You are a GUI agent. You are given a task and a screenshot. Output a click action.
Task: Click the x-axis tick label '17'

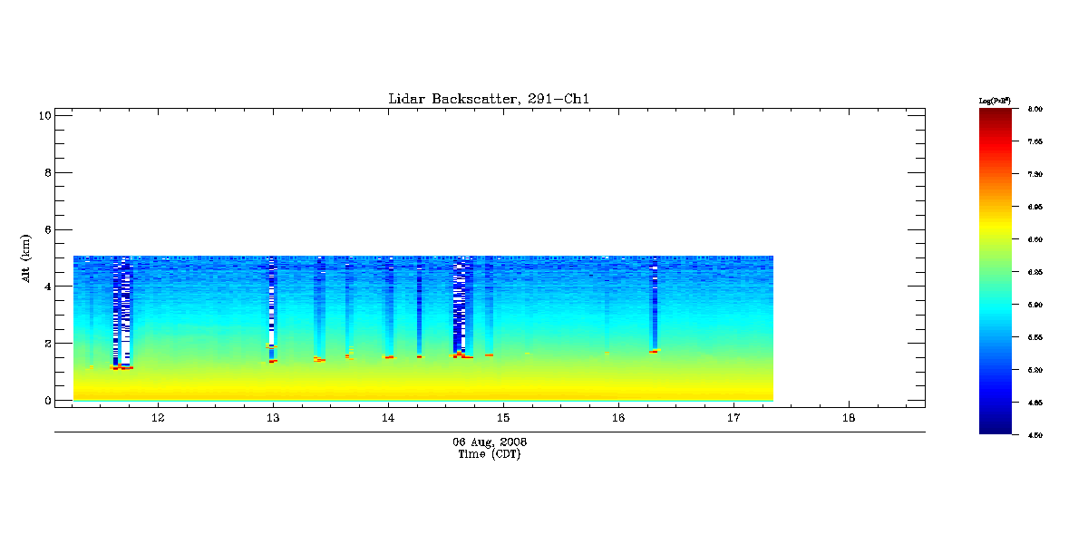733,418
